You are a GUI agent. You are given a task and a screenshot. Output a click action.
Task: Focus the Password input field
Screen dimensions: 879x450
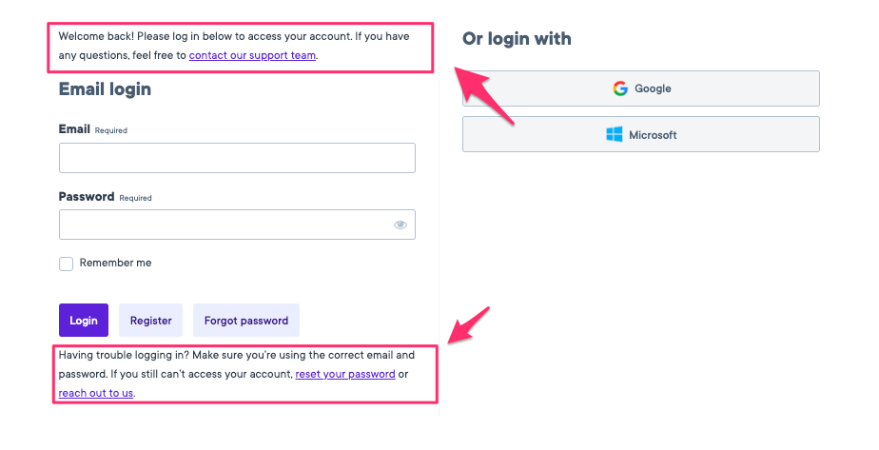(237, 225)
